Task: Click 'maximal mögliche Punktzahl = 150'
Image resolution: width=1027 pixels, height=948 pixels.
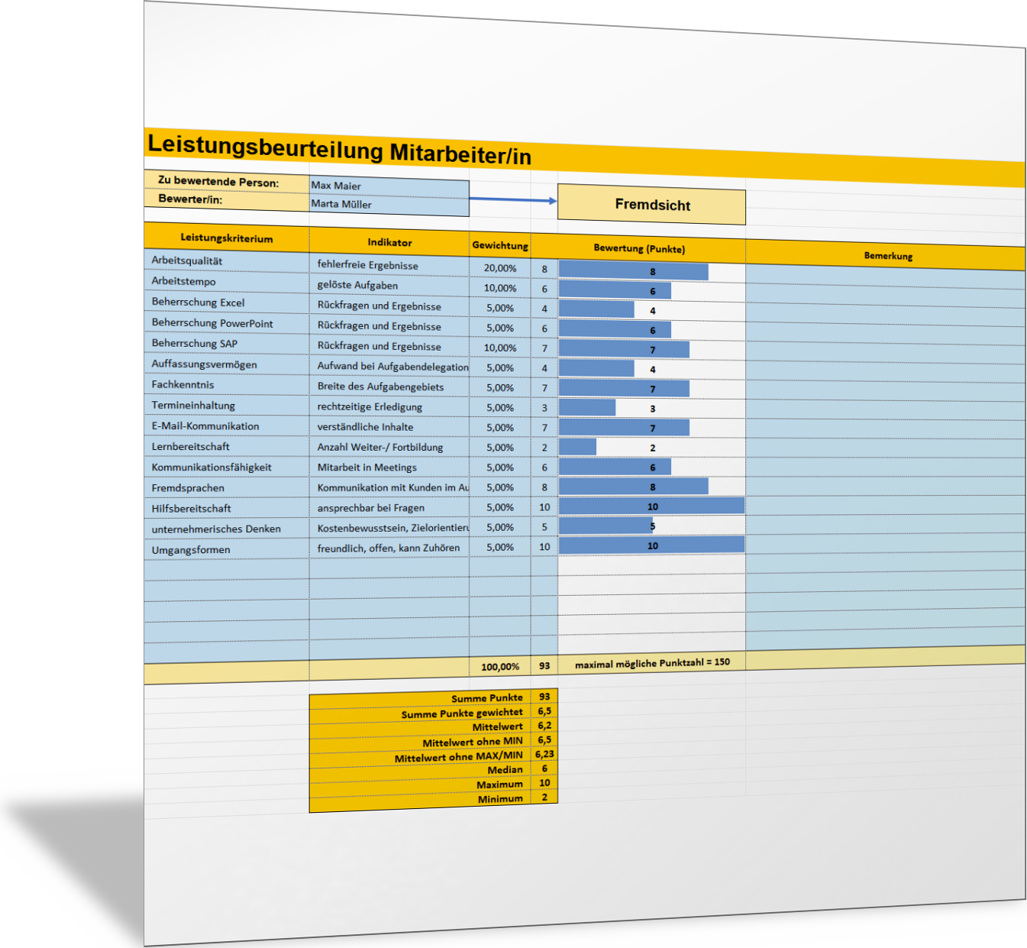Action: click(652, 663)
